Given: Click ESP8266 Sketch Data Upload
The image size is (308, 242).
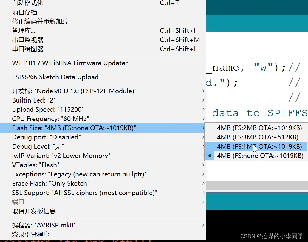Looking at the screenshot, I should pos(55,77).
